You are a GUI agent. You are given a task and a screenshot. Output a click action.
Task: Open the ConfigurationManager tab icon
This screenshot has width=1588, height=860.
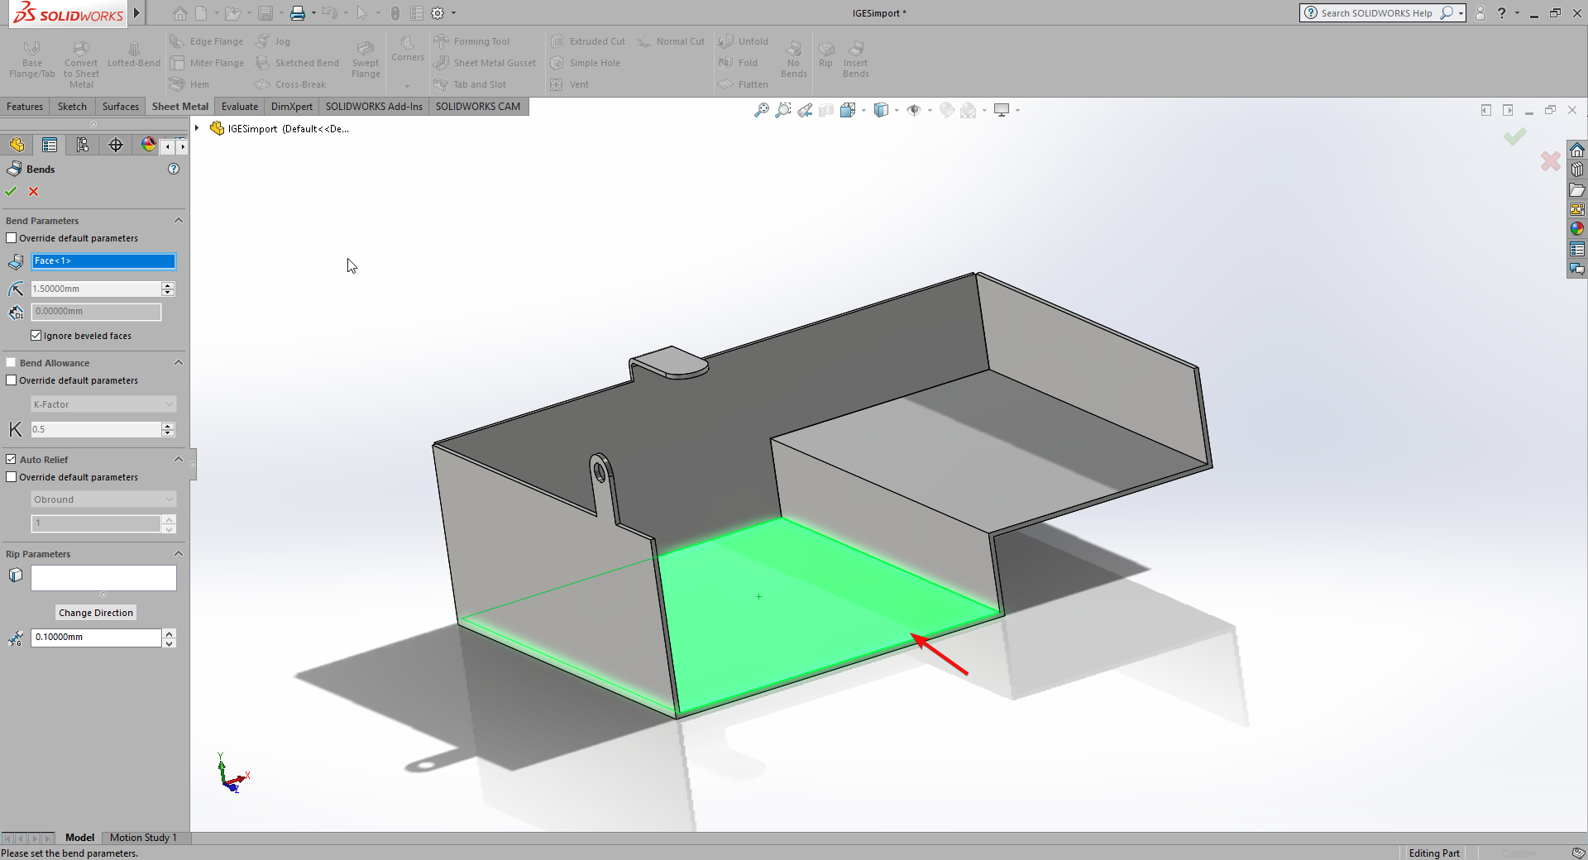point(83,146)
